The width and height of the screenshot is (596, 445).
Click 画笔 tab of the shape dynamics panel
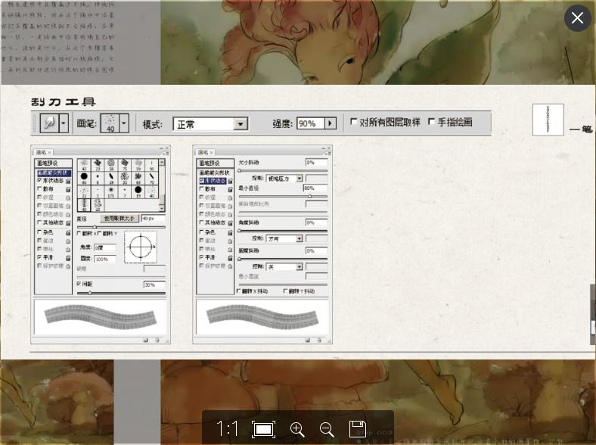tap(205, 152)
